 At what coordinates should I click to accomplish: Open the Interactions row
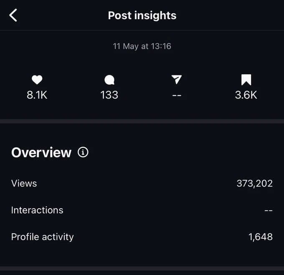[142, 210]
